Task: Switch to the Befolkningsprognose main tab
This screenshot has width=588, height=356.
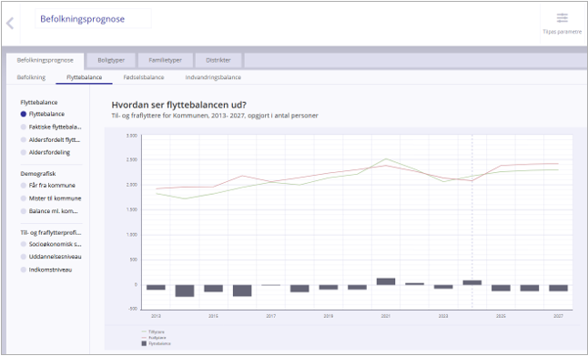Action: tap(45, 60)
